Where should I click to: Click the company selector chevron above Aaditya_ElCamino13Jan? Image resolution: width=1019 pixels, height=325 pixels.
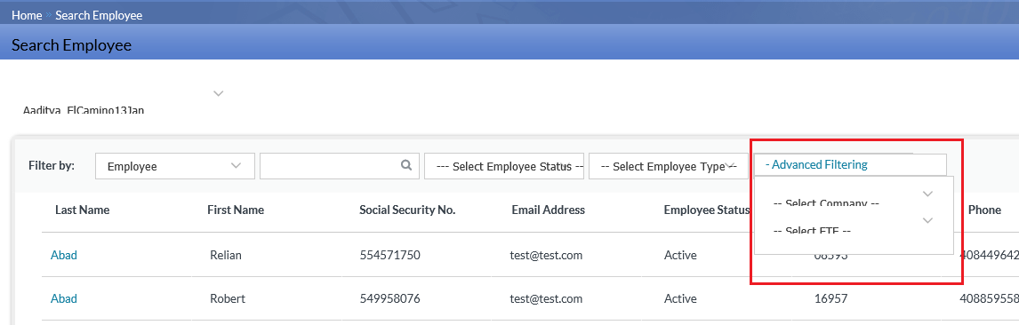tap(219, 93)
